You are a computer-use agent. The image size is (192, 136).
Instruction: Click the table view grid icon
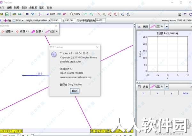pyautogui.click(x=139, y=87)
